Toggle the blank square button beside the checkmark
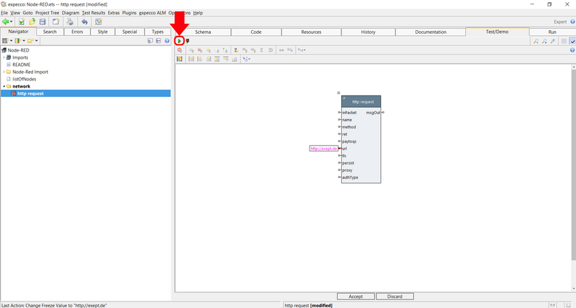Screen dimensions: 576x308 coord(564,41)
